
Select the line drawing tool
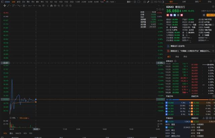(8, 6)
